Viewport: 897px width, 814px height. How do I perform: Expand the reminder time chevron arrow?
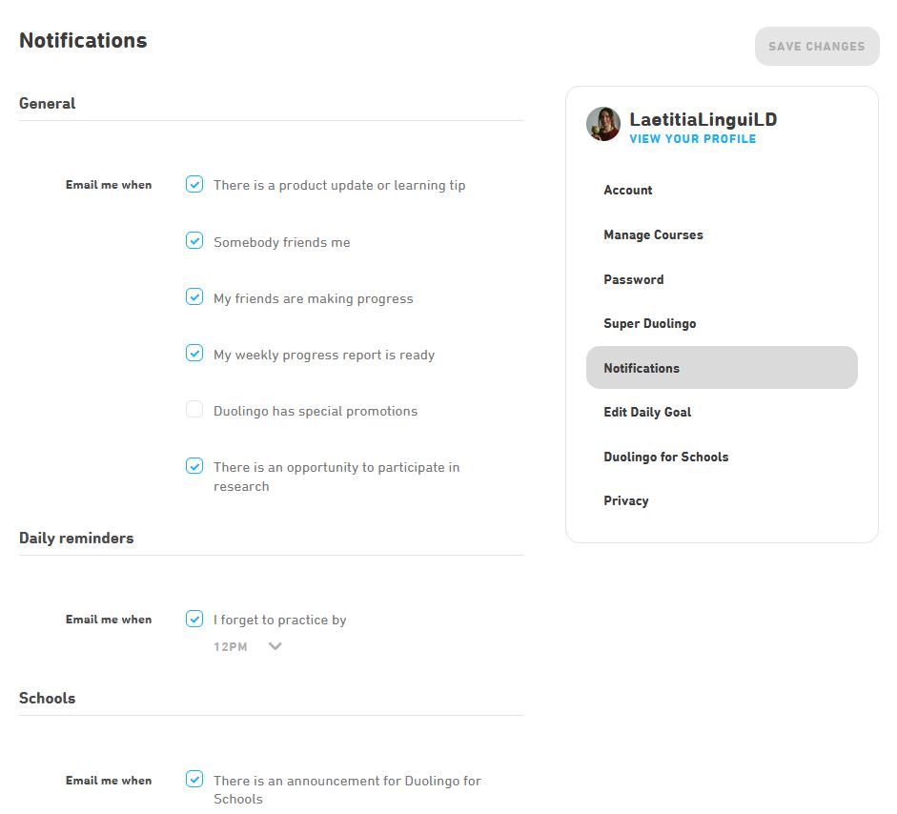pos(275,646)
